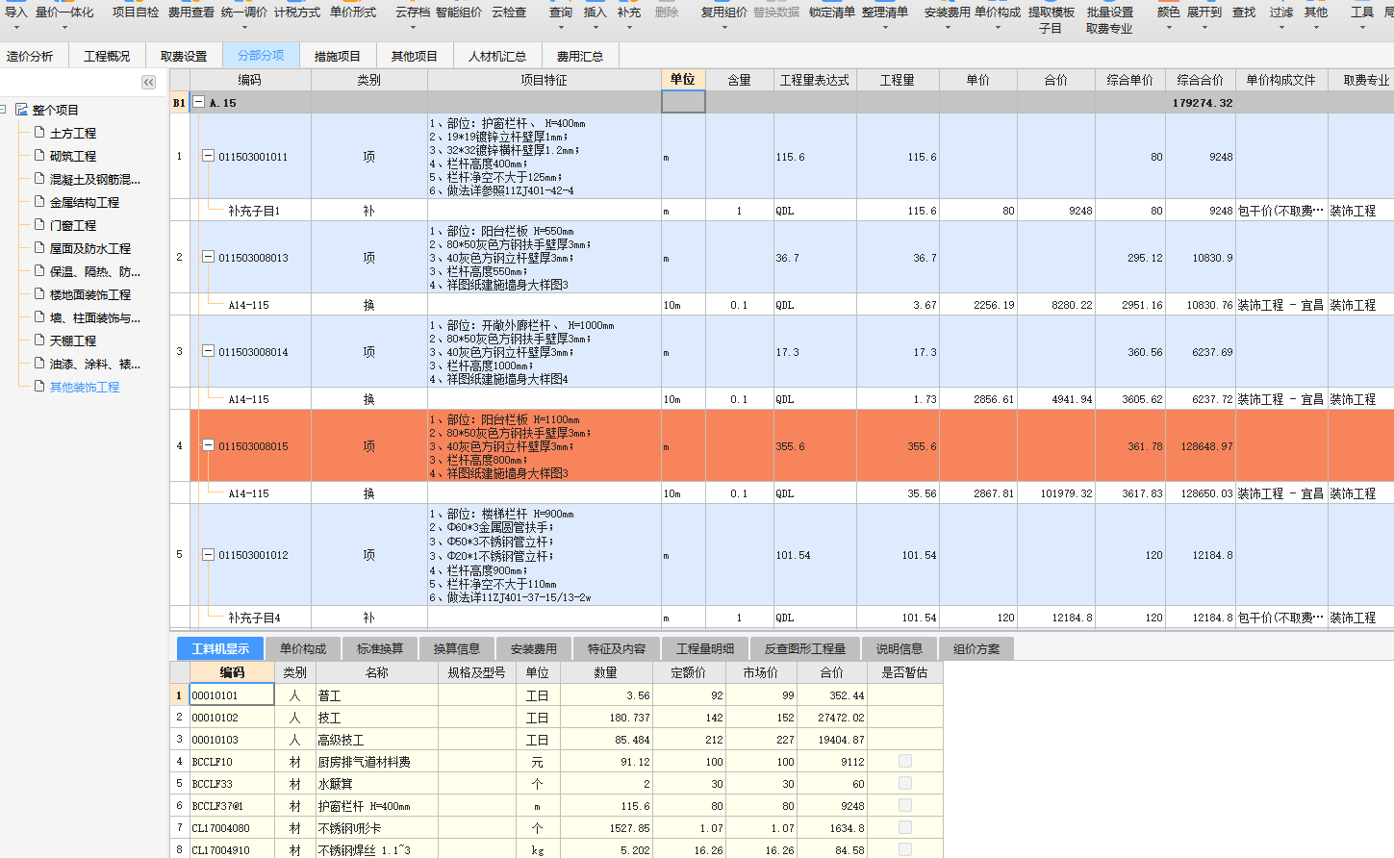This screenshot has width=1394, height=858.
Task: Show the 组价方案 bottom tab
Action: click(x=976, y=648)
